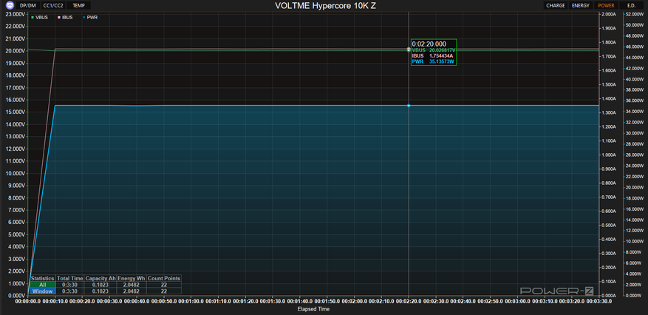Screen dimensions: 648x315
Task: Click the chart title VOLTME Hypercore 10K Z
Action: (x=325, y=6)
